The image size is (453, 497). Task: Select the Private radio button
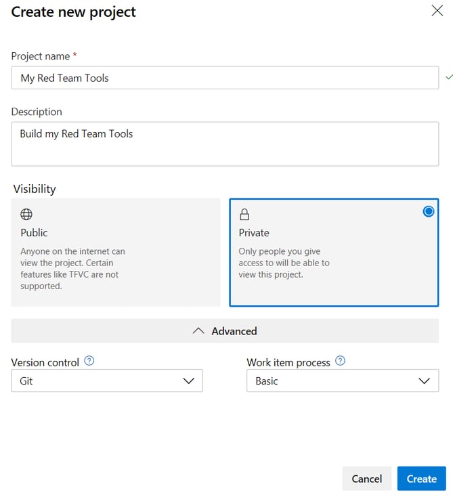tap(428, 212)
